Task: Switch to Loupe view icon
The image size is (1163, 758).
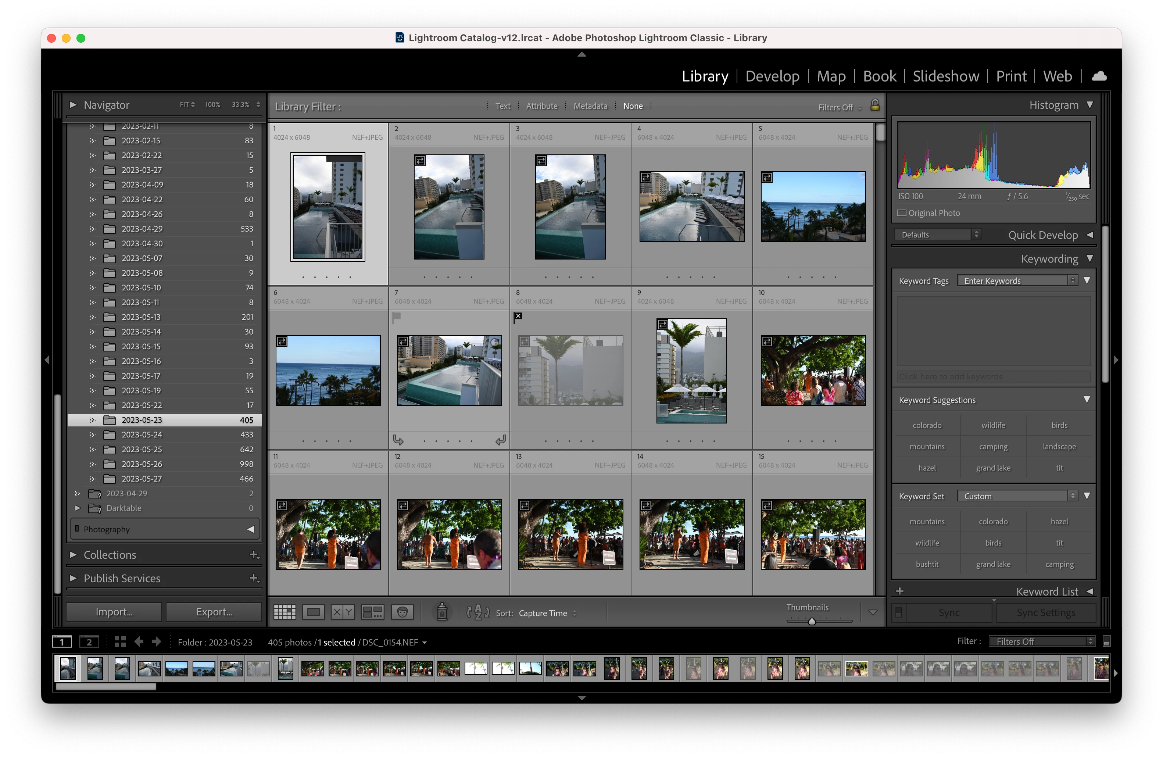Action: [x=313, y=612]
